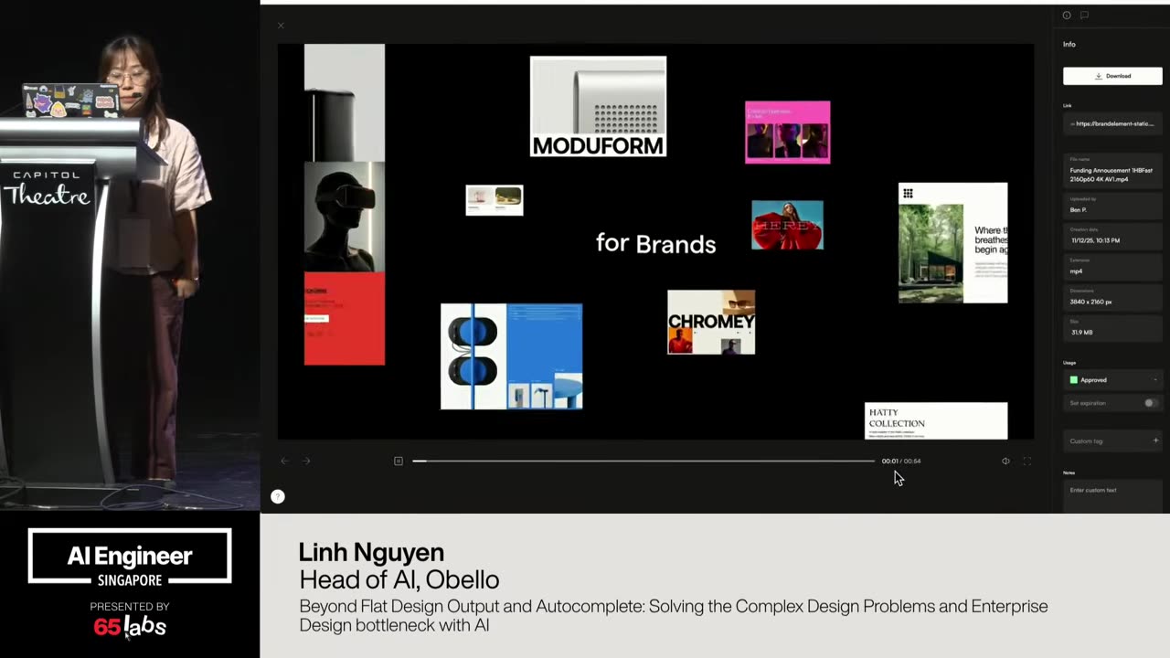Click the extension value 'mp4'
1170x658 pixels.
click(1076, 271)
